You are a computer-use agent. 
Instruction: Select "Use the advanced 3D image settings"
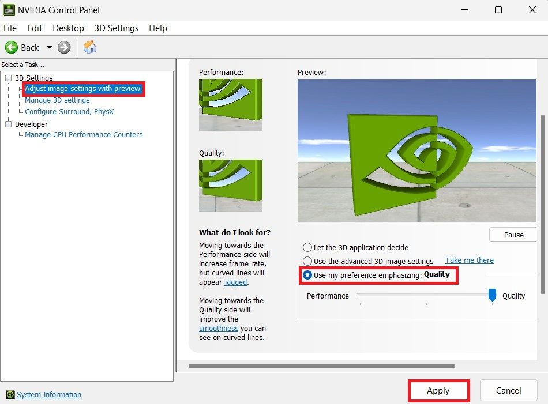click(x=307, y=260)
